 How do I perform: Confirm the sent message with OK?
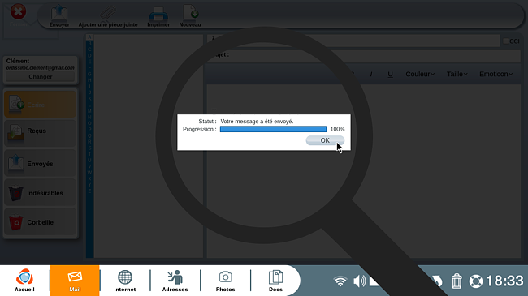point(325,140)
